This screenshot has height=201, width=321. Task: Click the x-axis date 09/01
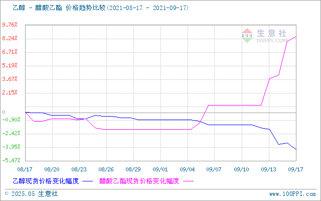[160, 169]
